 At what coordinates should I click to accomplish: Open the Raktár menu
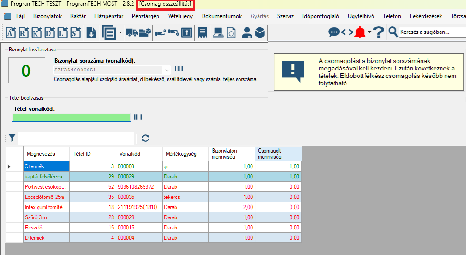pos(78,16)
